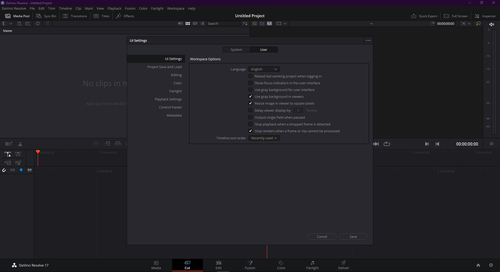This screenshot has height=272, width=500.
Task: Open the Media Pool panel
Action: 17,16
